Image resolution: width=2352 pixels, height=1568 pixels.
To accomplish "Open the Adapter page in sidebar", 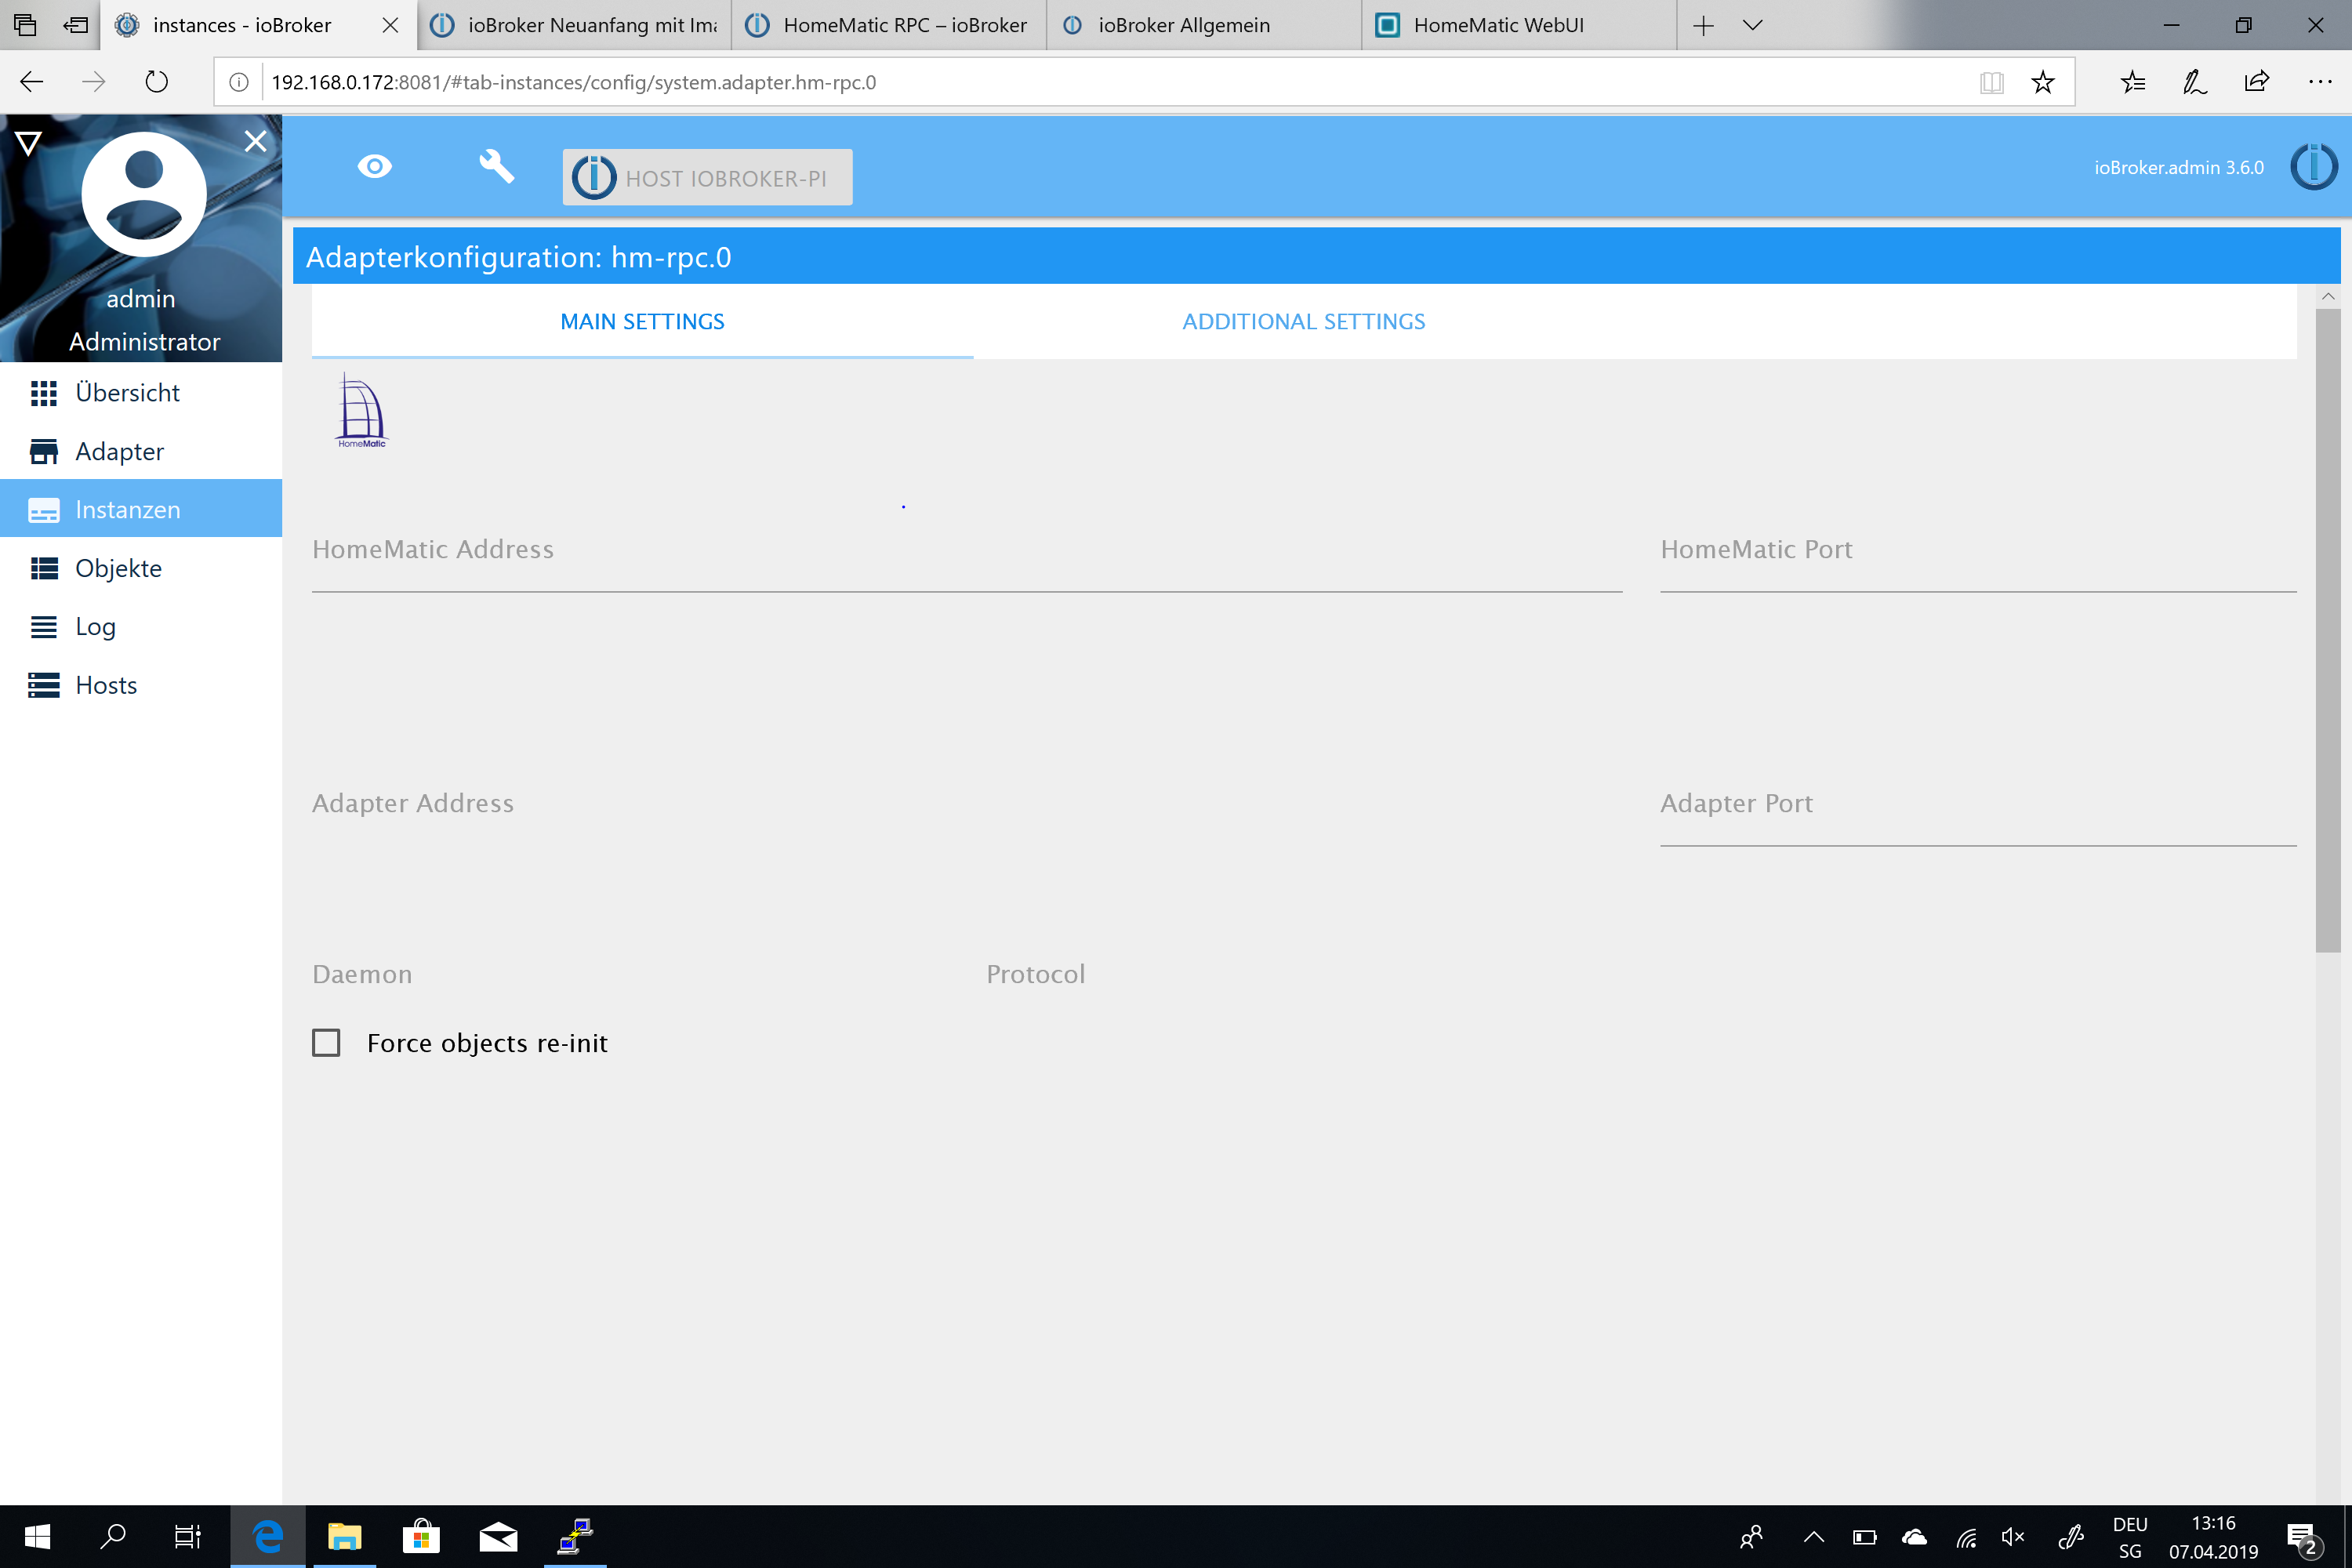I will point(119,452).
